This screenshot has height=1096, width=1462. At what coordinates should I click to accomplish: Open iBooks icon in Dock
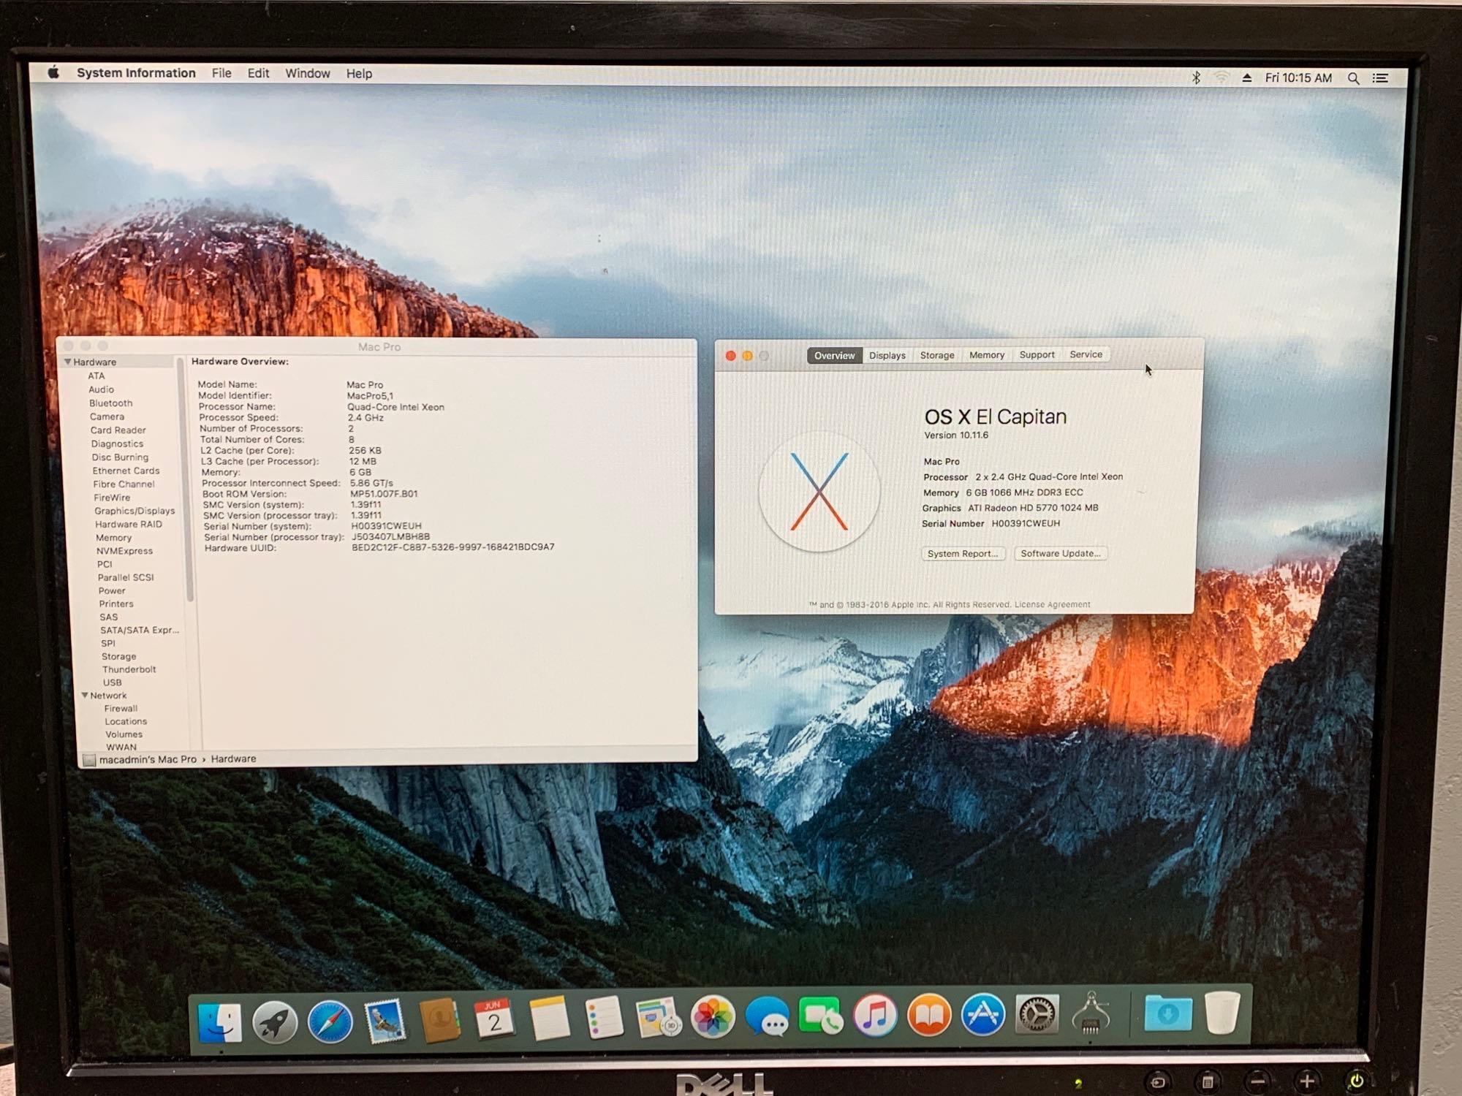tap(929, 1015)
